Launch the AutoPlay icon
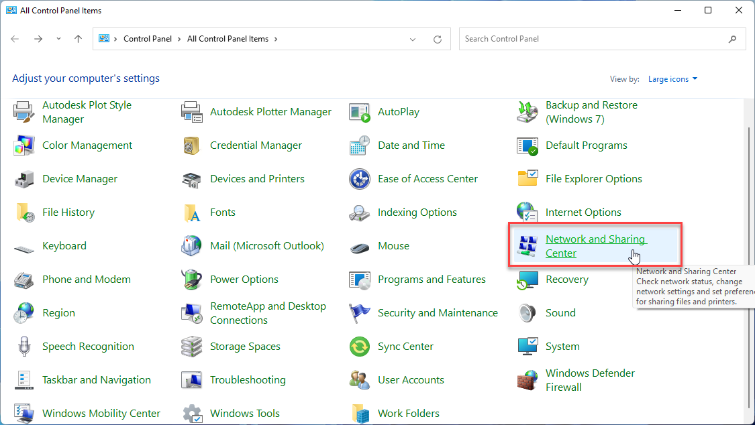Image resolution: width=755 pixels, height=425 pixels. [359, 112]
